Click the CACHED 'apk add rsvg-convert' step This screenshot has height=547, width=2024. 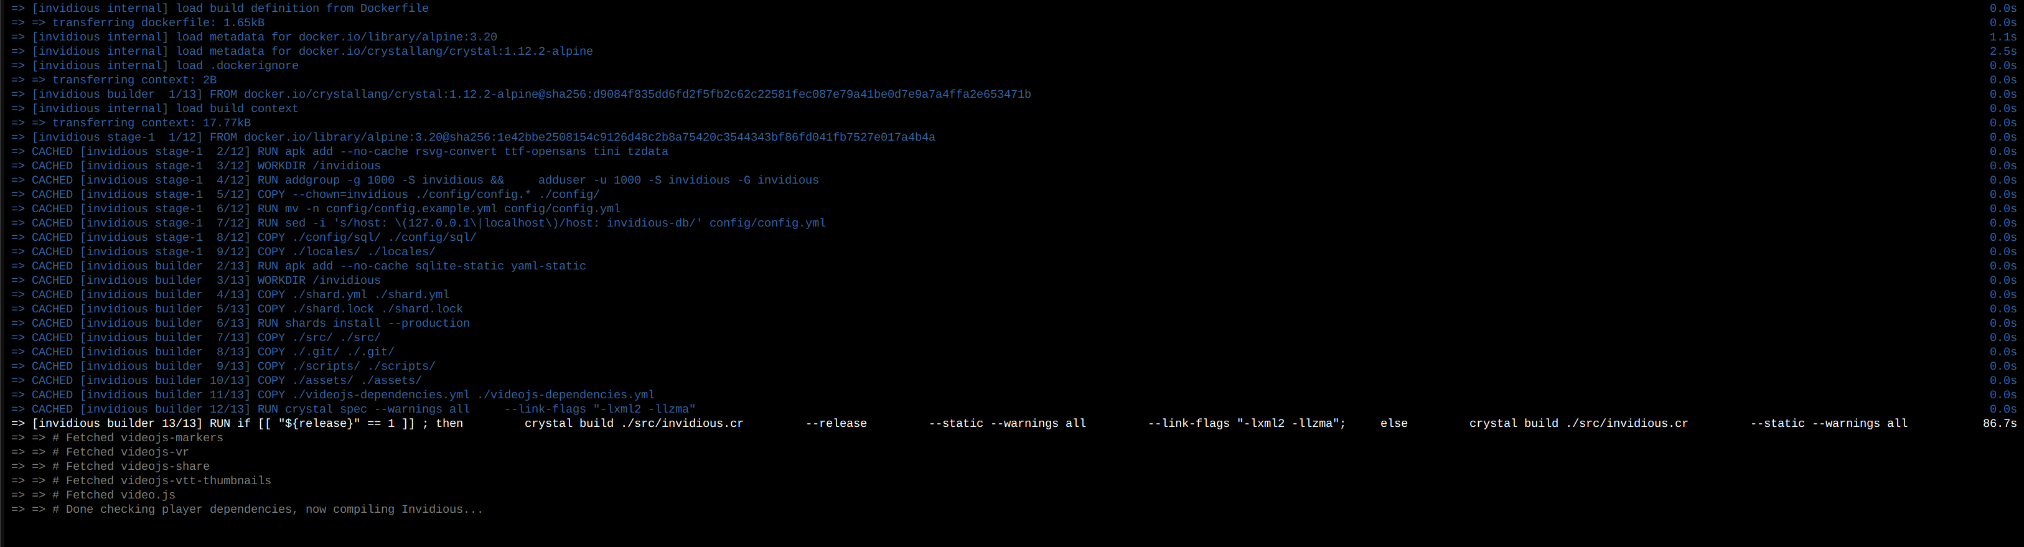pyautogui.click(x=339, y=152)
